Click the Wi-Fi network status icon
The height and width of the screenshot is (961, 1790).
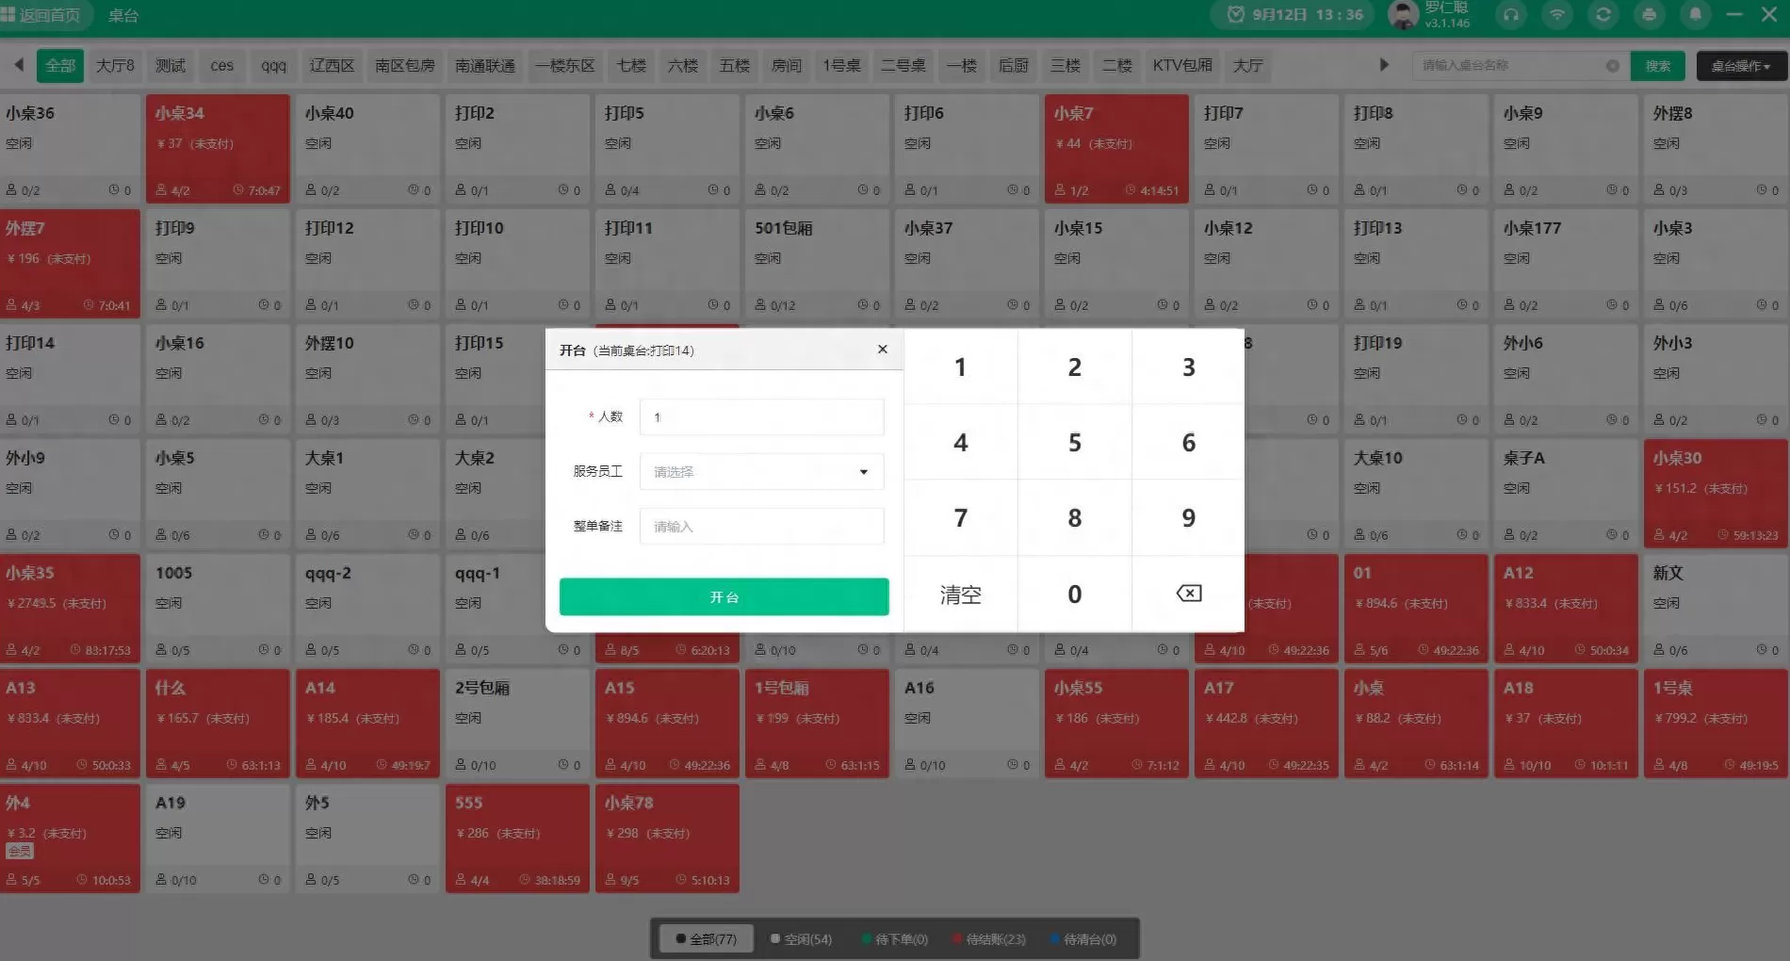point(1557,15)
